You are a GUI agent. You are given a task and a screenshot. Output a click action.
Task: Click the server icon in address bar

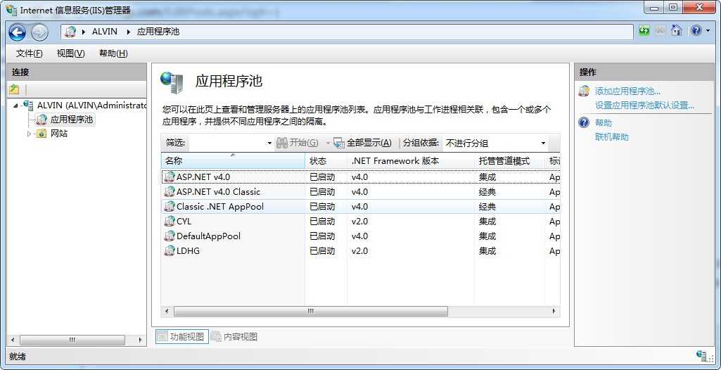point(70,32)
